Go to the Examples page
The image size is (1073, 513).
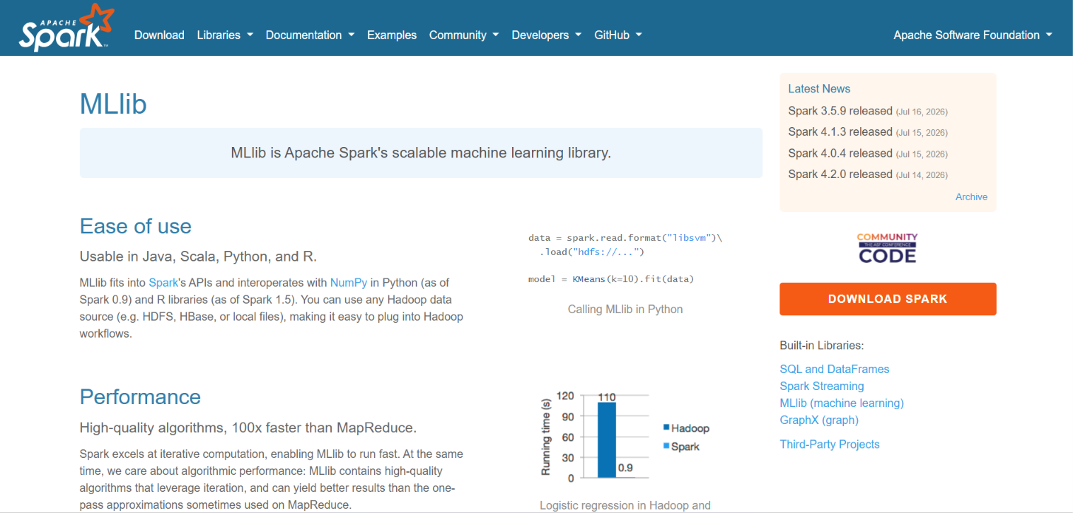(392, 35)
